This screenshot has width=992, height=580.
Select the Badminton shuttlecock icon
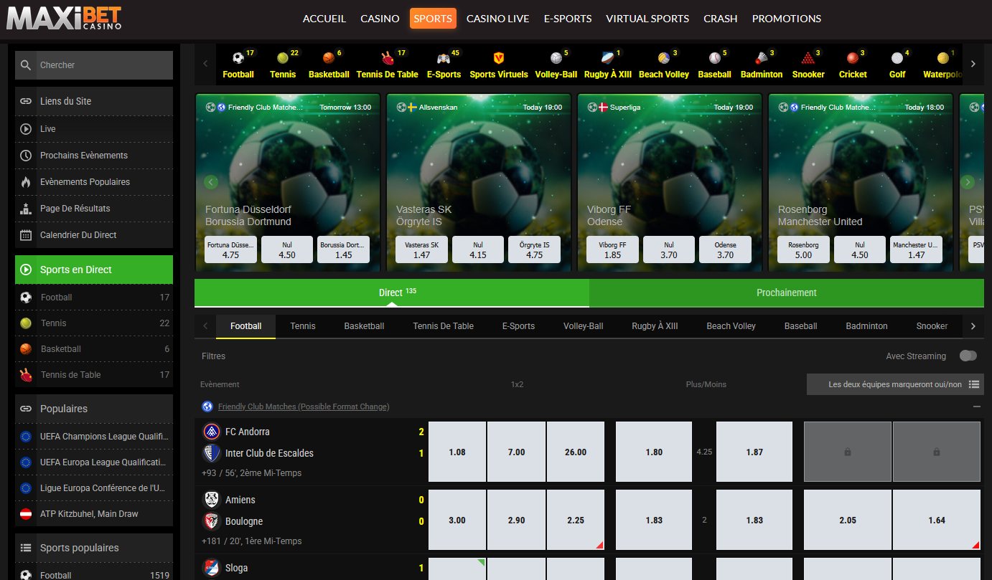point(762,58)
